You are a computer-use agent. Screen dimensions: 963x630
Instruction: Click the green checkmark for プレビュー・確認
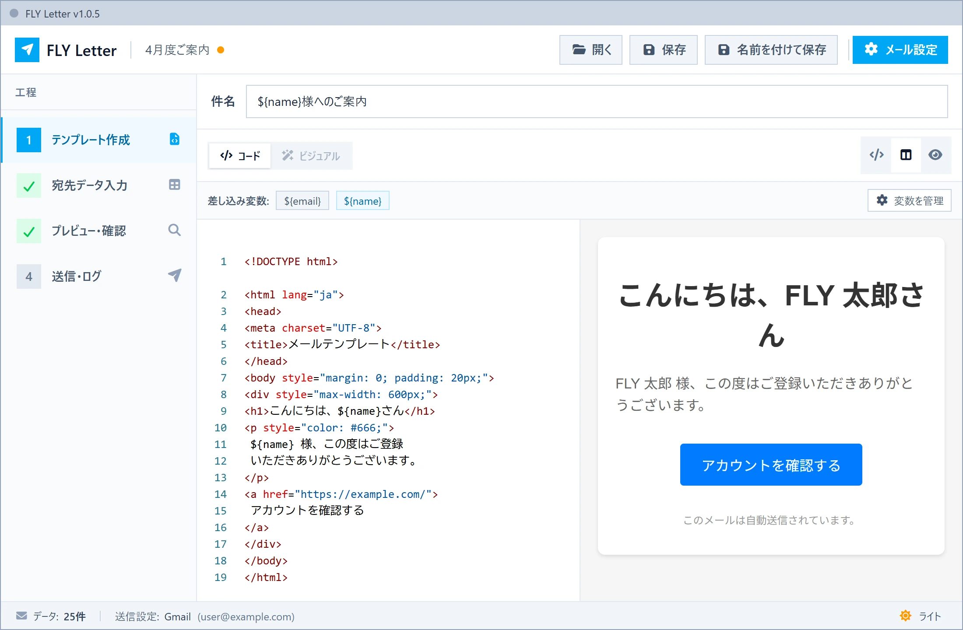(x=29, y=231)
